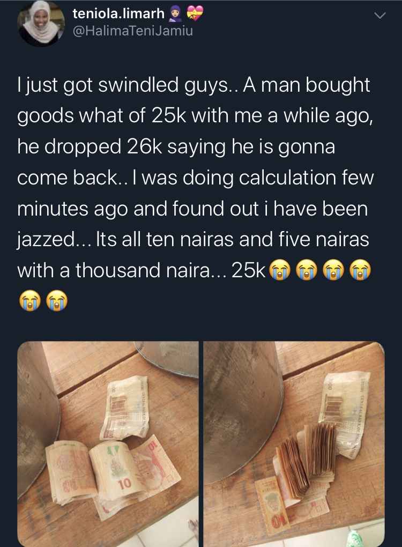402x547 pixels.
Task: Click the second crying emoji on bottom line
Action: pos(57,300)
